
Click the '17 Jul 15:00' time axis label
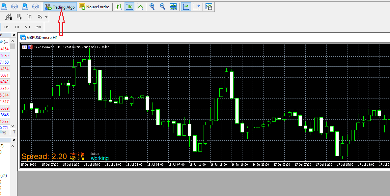pyautogui.click(x=345, y=165)
